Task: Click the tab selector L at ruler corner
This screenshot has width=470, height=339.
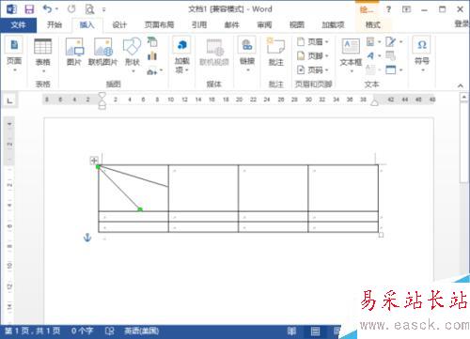Action: pyautogui.click(x=10, y=100)
